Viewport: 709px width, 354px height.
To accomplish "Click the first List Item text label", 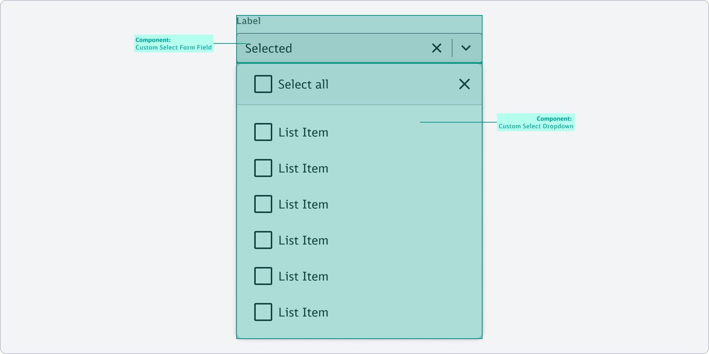I will [x=303, y=132].
